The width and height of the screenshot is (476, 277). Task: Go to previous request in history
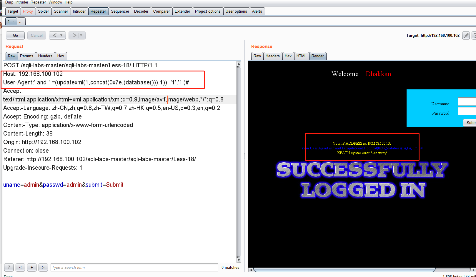(54, 35)
